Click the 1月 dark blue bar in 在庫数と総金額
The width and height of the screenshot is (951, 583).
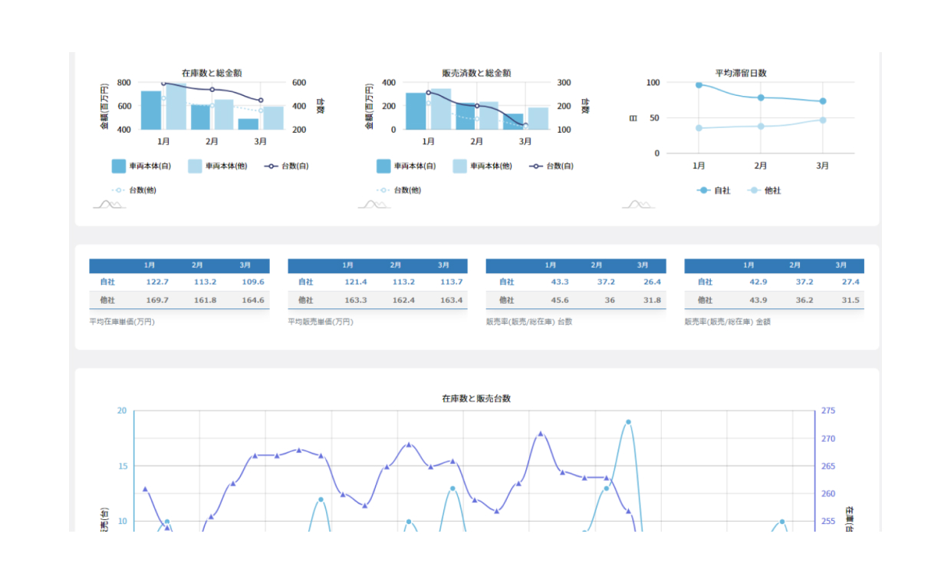[x=151, y=110]
